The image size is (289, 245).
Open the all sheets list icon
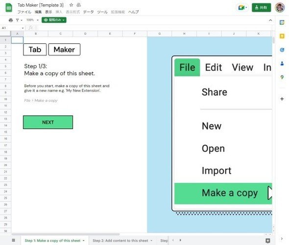click(x=13, y=240)
